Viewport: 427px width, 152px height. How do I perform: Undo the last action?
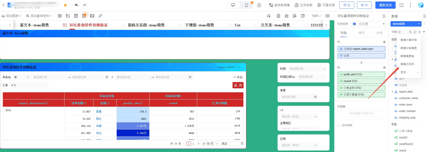tap(76, 5)
